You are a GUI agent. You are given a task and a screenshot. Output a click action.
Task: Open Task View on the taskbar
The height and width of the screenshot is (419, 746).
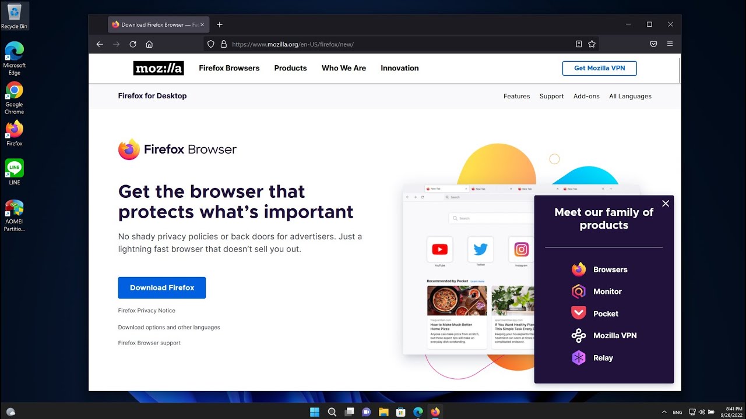coord(349,412)
